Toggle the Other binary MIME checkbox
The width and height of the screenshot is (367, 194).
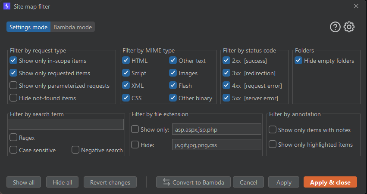pos(173,98)
